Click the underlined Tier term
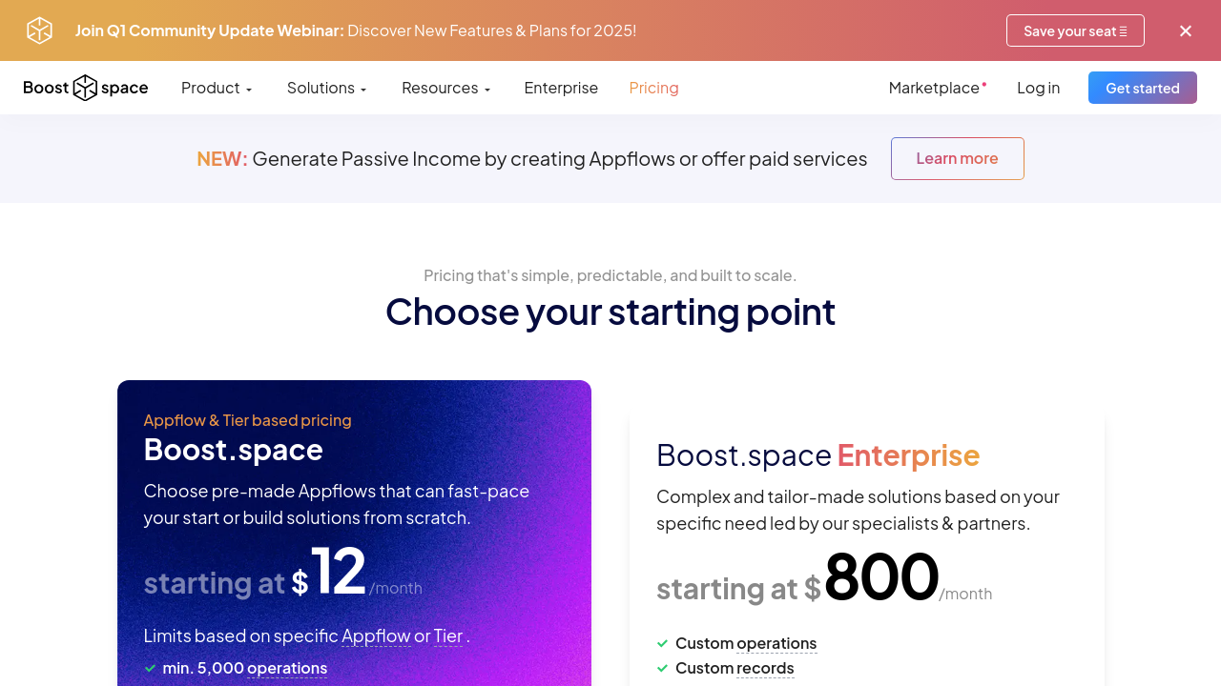 coord(447,636)
